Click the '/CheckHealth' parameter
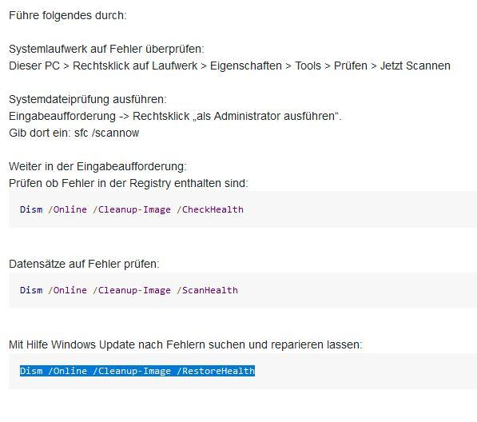The width and height of the screenshot is (477, 422). pyautogui.click(x=210, y=209)
